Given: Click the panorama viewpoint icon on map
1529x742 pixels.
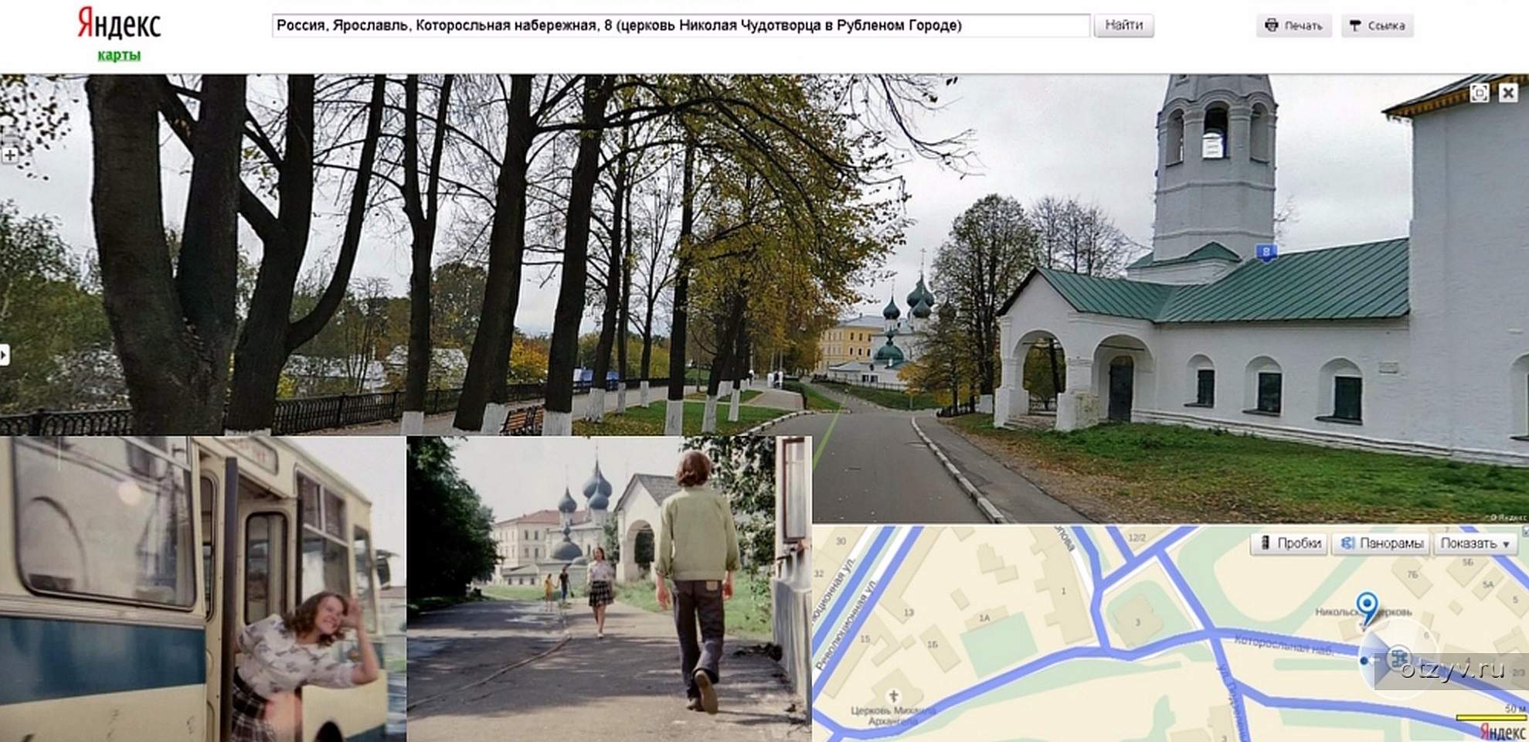Looking at the screenshot, I should coord(1398,659).
